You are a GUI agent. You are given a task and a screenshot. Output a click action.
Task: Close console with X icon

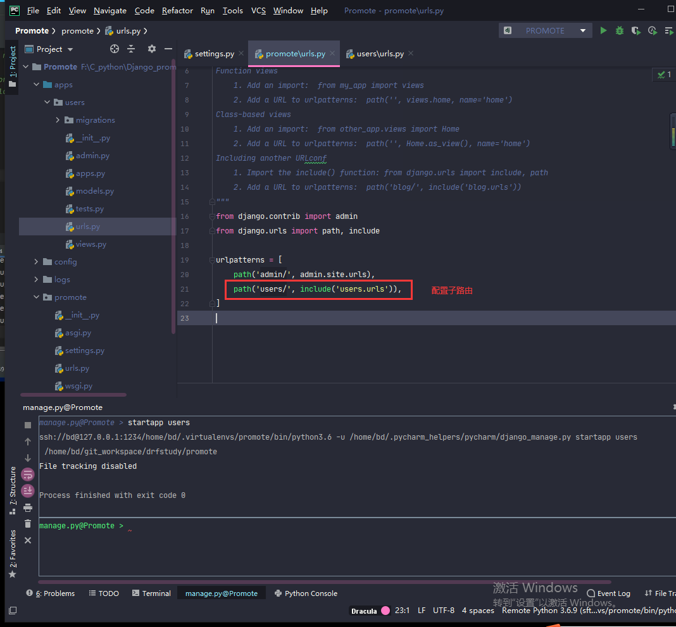(x=28, y=540)
